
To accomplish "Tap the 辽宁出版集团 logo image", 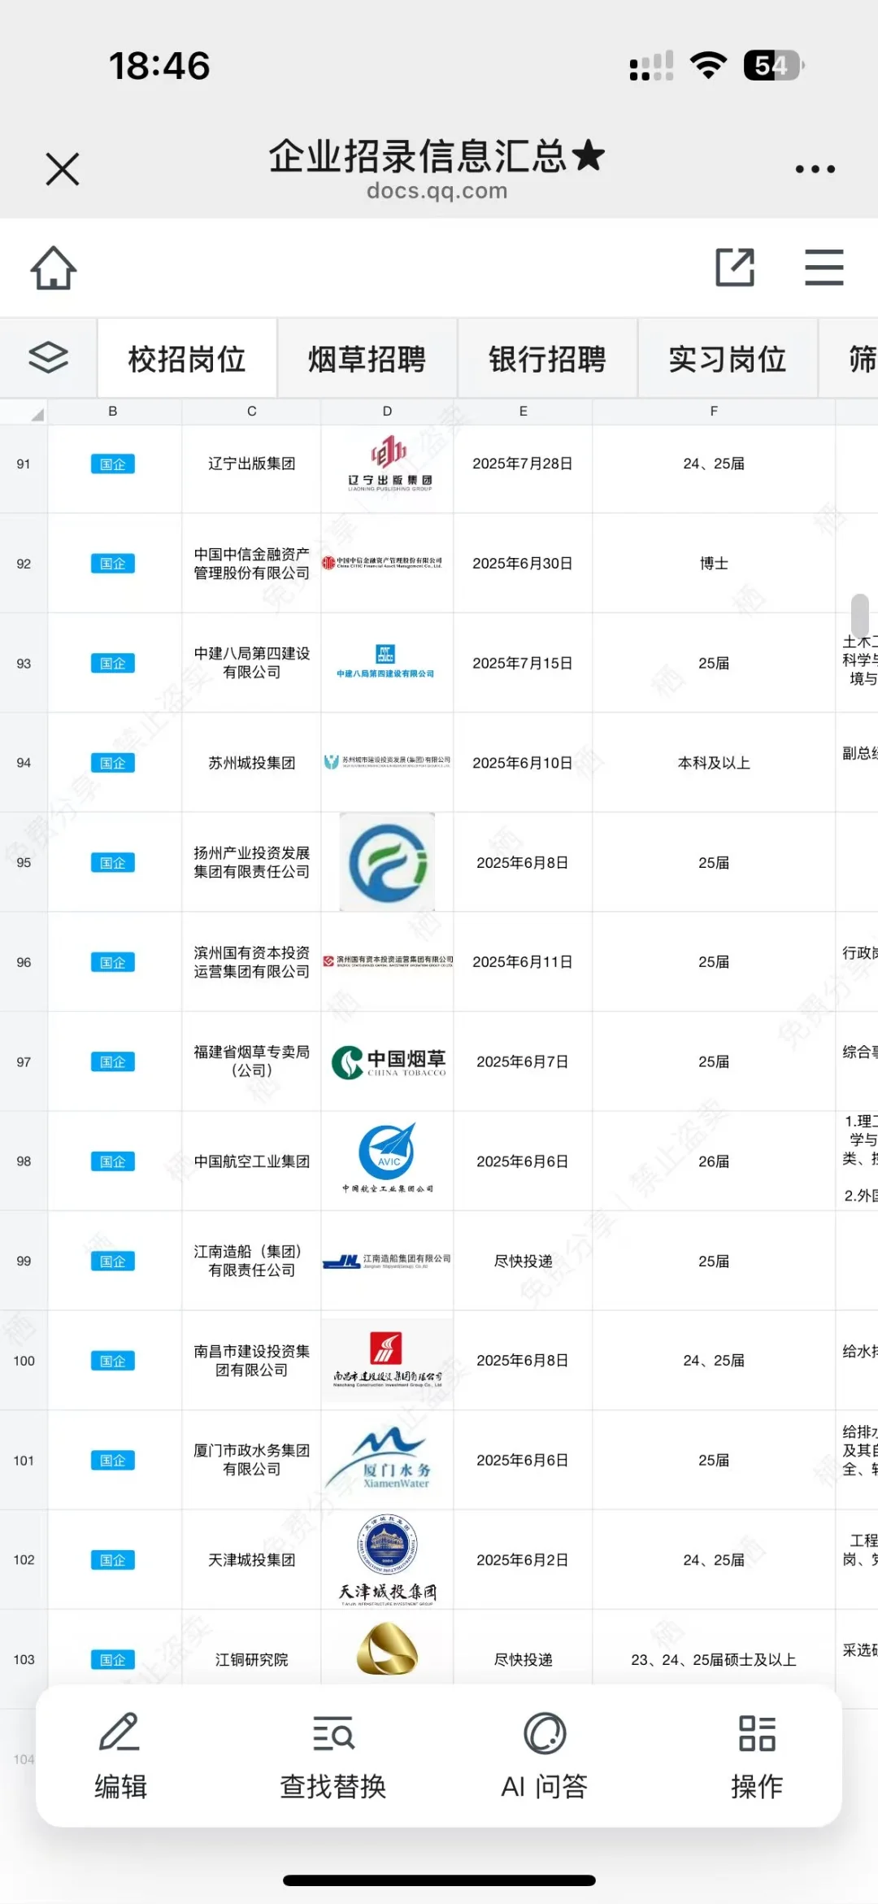I will pyautogui.click(x=389, y=464).
